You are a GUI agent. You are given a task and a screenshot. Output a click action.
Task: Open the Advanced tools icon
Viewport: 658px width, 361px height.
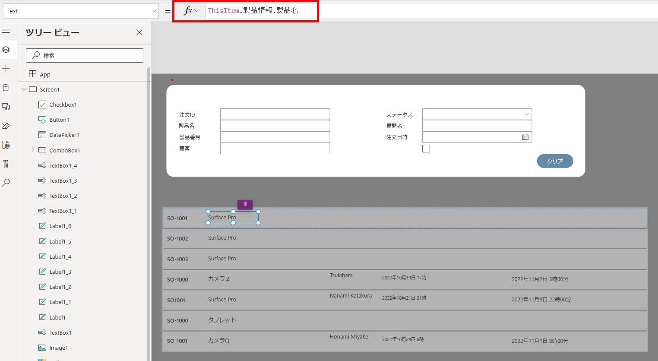pos(6,164)
